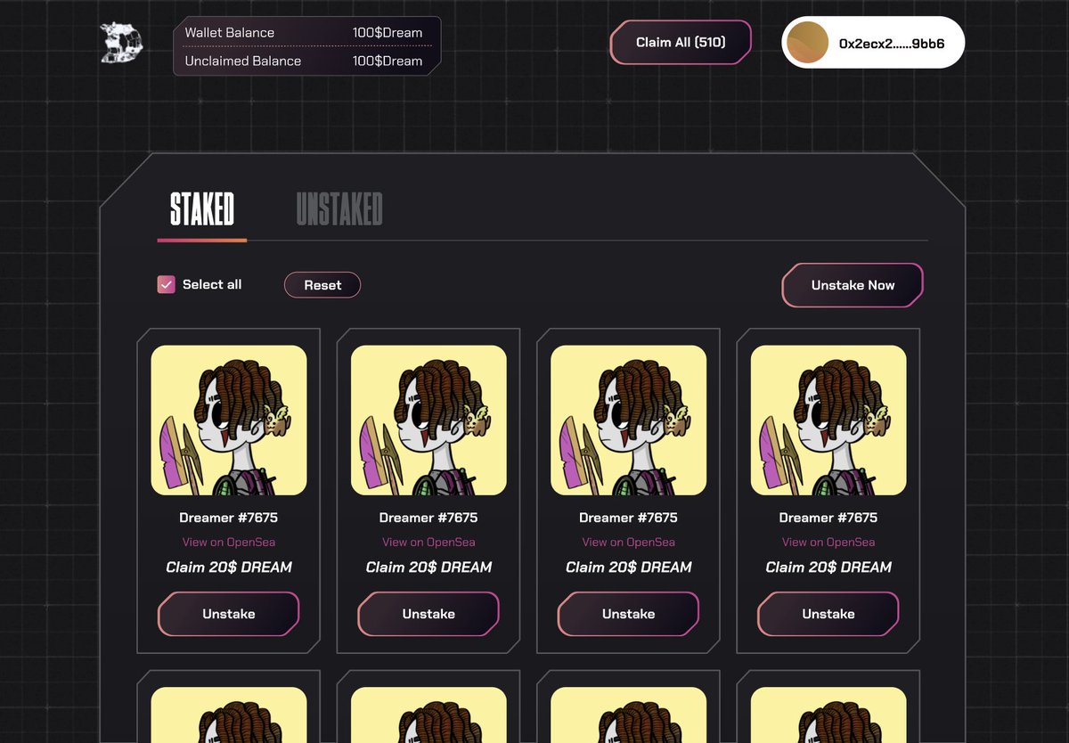Follow View on OpenSea in second card
1069x743 pixels.
(428, 542)
